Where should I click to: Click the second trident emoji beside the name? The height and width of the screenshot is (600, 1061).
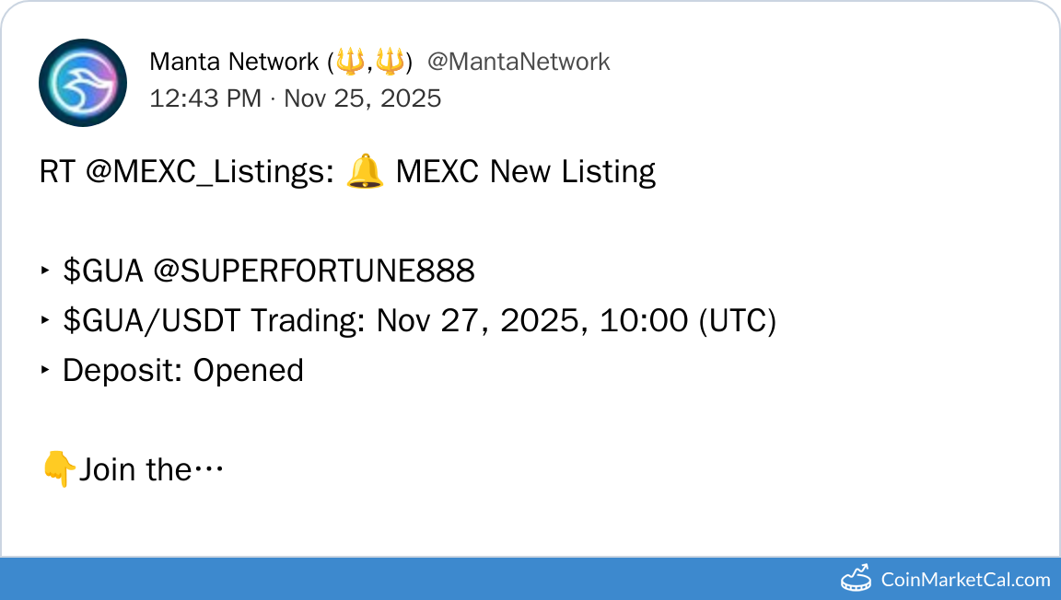point(390,63)
